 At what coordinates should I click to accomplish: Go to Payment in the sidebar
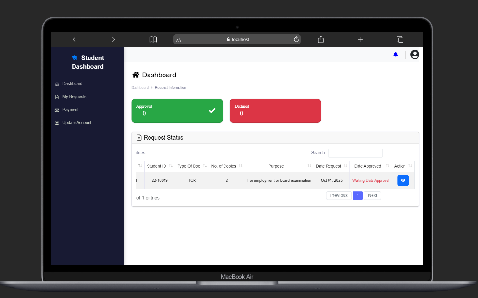[x=70, y=110]
